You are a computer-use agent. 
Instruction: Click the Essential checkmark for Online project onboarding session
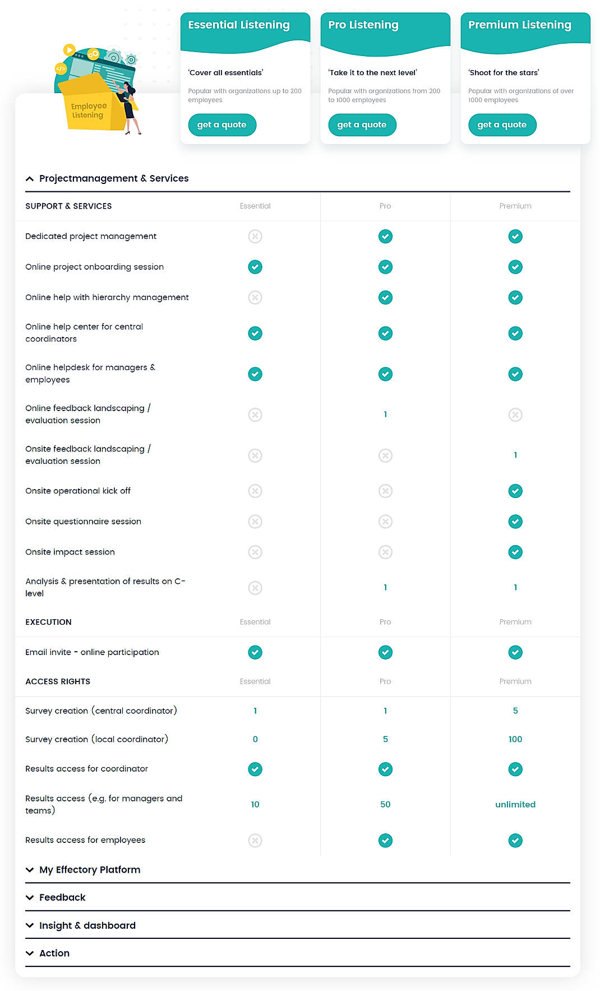255,267
